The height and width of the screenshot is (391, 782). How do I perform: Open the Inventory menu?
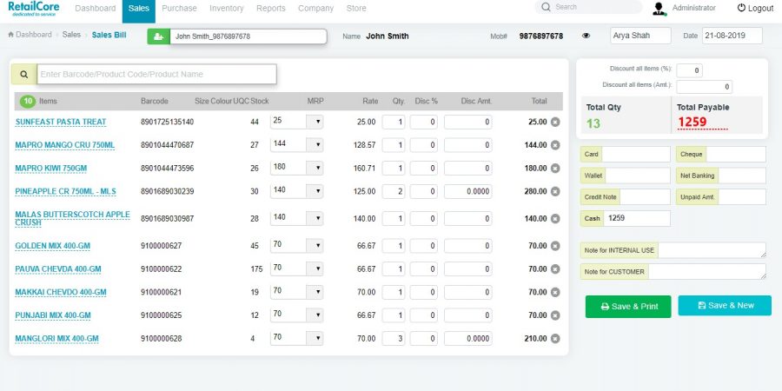pyautogui.click(x=227, y=9)
